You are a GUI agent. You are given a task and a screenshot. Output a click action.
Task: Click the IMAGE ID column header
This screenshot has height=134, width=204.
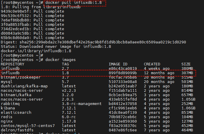118,64
